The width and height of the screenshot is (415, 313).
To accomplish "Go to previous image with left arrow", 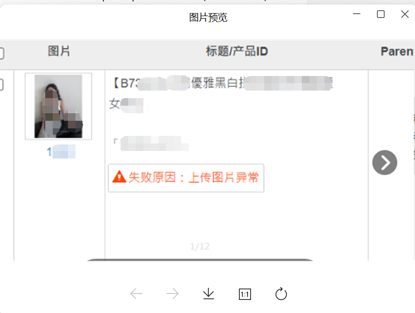I will point(136,294).
